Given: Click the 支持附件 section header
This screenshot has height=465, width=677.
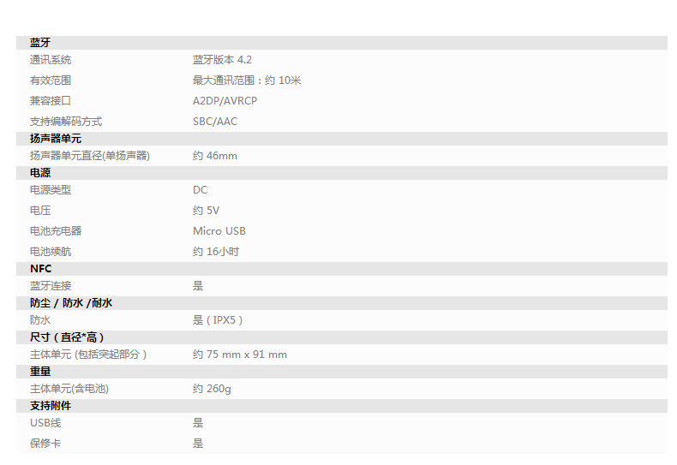Looking at the screenshot, I should point(51,406).
